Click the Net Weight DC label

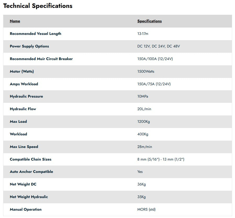pos(23,184)
